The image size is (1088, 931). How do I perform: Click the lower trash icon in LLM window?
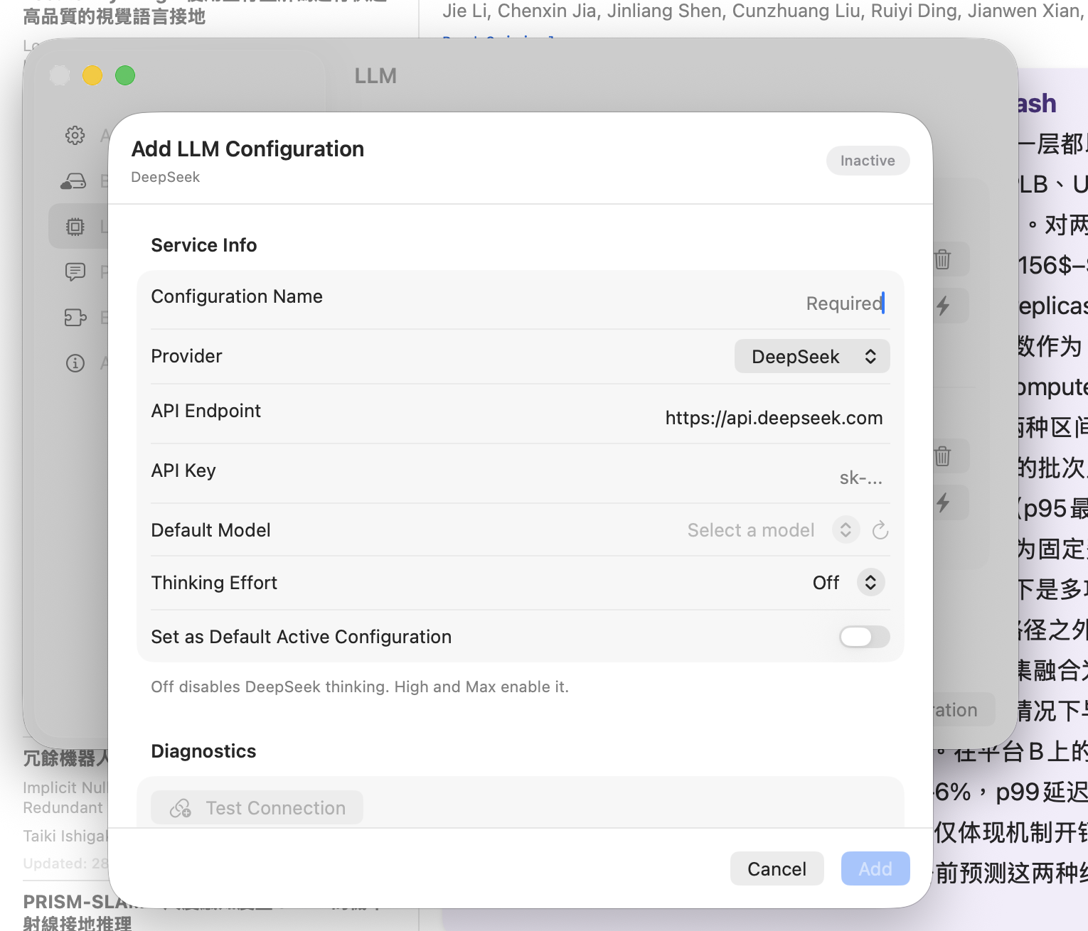pyautogui.click(x=943, y=456)
